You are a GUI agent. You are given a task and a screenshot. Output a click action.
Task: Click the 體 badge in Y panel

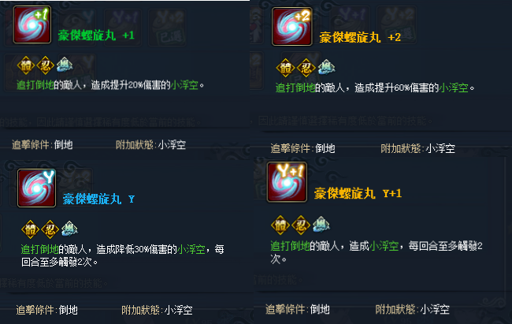(x=31, y=229)
